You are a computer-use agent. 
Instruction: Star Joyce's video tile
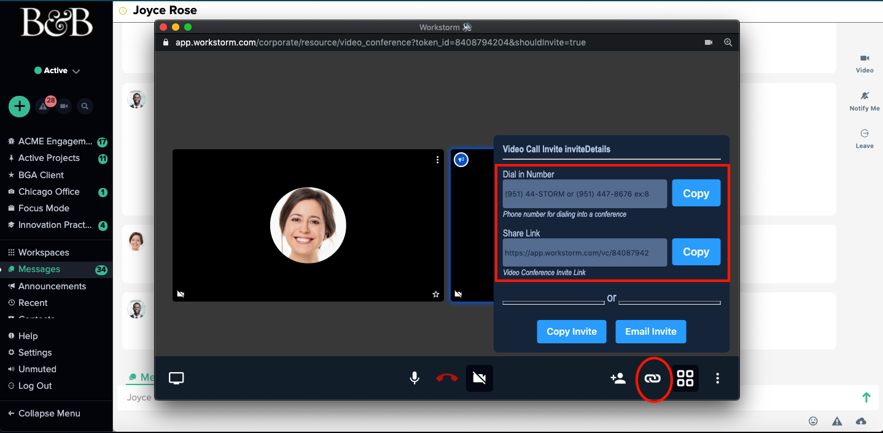point(436,294)
